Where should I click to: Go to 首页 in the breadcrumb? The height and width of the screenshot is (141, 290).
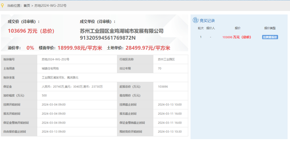coord(27,6)
